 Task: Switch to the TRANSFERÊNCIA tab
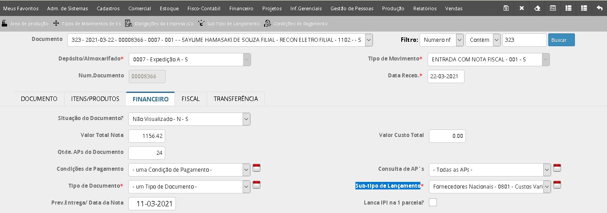coord(236,99)
